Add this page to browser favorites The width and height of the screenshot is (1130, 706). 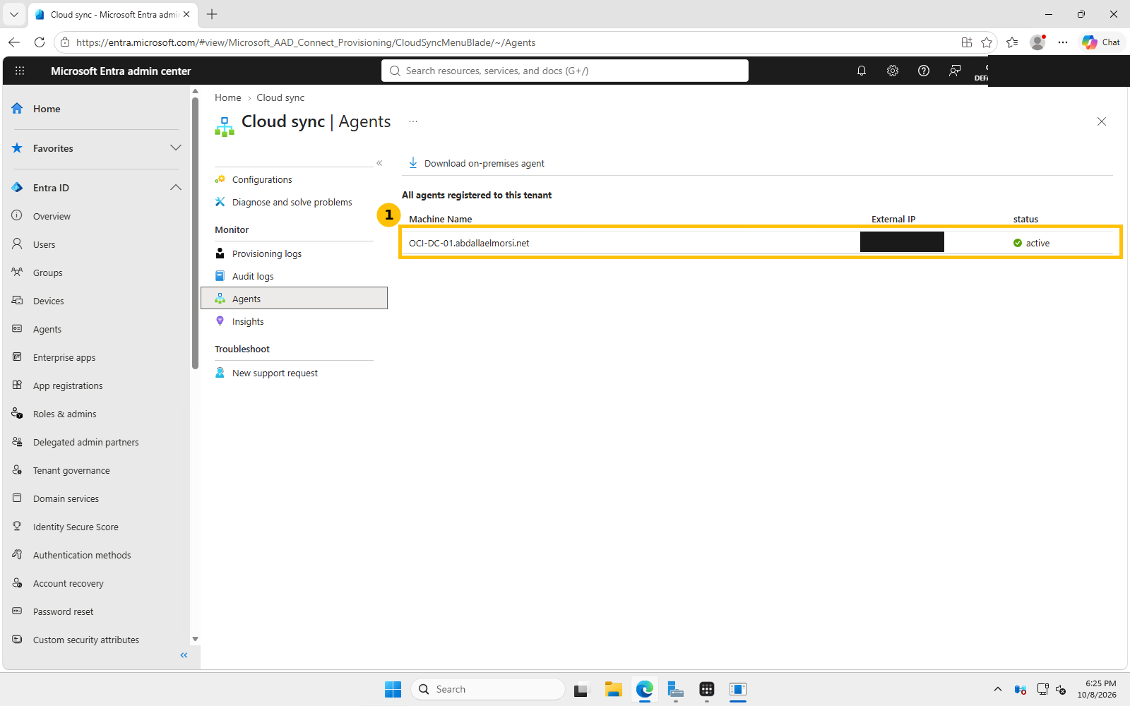(987, 42)
